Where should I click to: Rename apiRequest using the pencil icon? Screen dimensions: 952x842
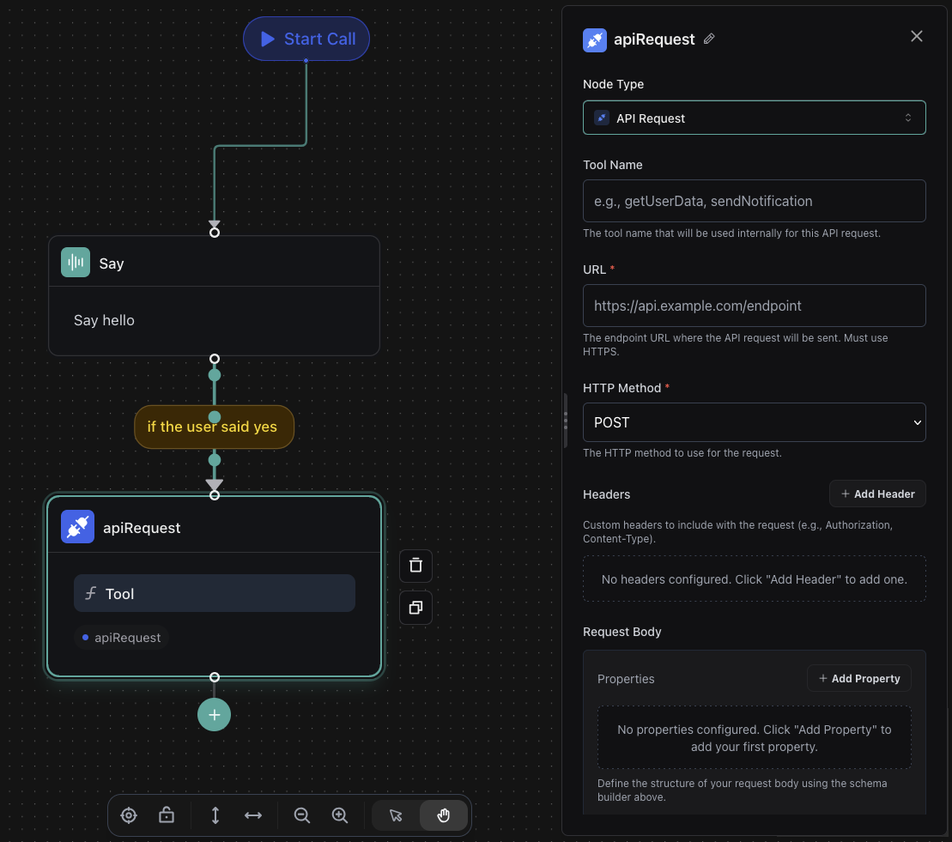[709, 39]
